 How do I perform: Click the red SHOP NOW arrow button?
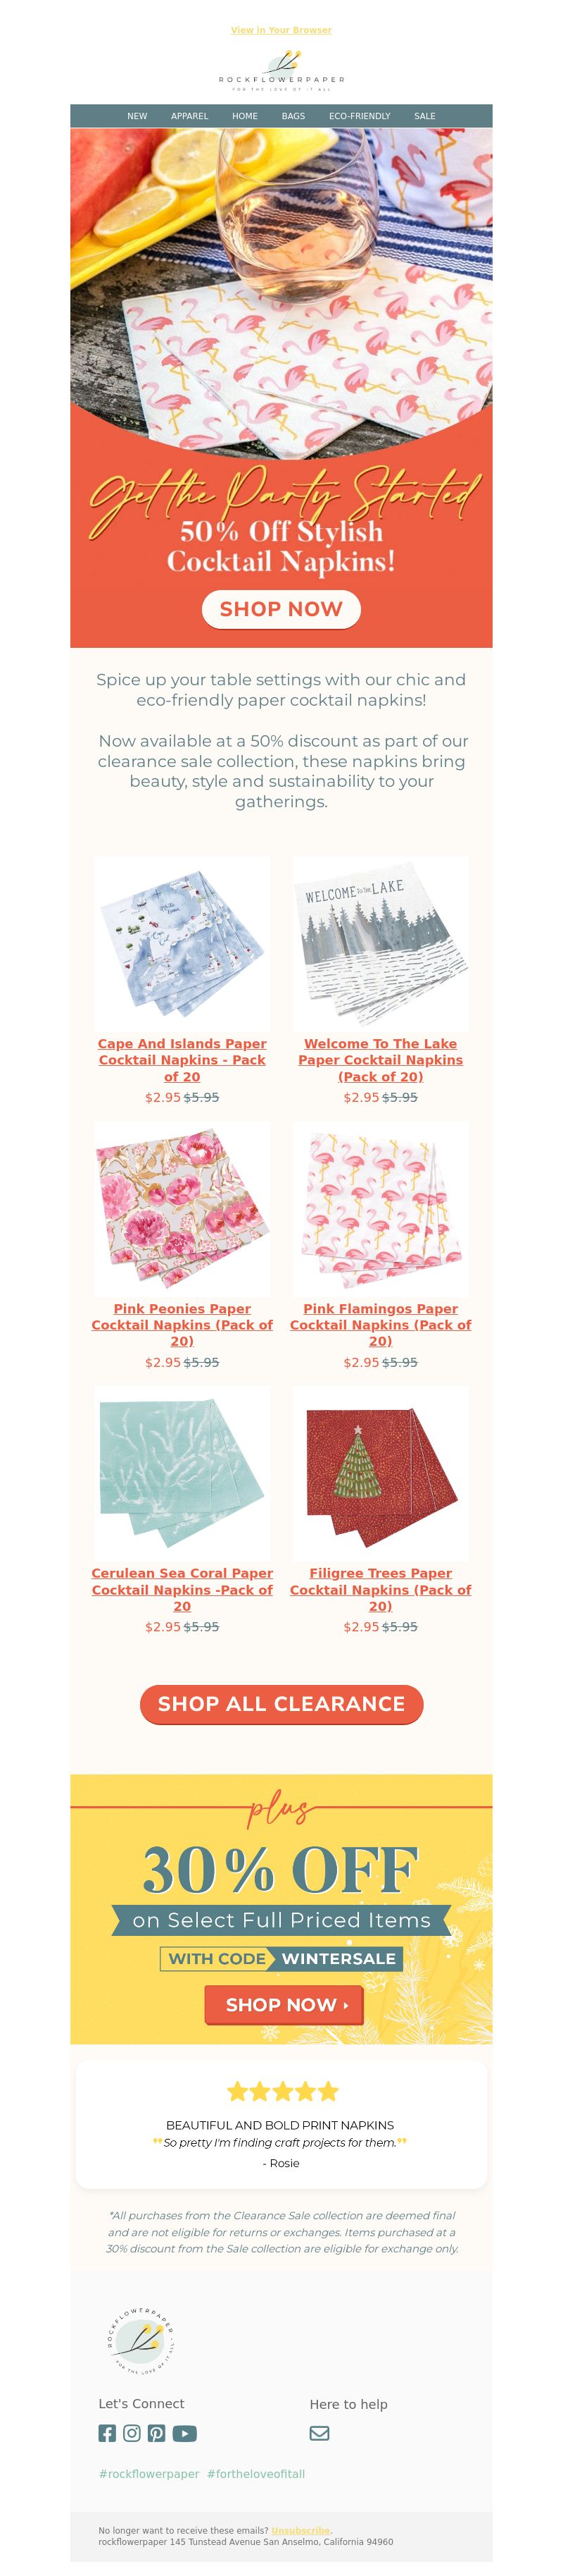click(x=284, y=2005)
